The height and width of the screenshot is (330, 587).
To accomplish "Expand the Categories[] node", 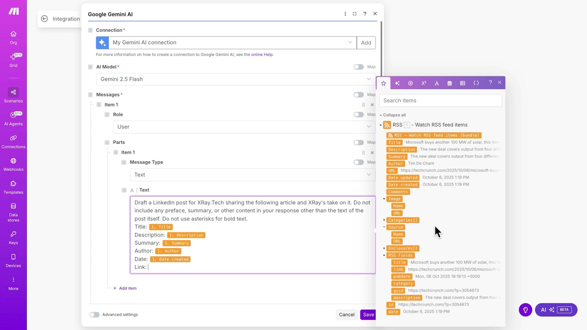I will 384,220.
